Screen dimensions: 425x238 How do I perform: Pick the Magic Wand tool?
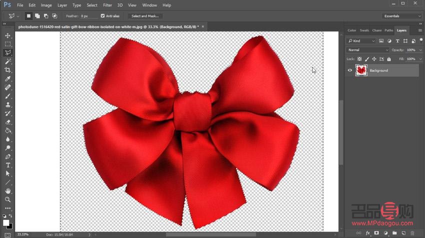pyautogui.click(x=8, y=61)
